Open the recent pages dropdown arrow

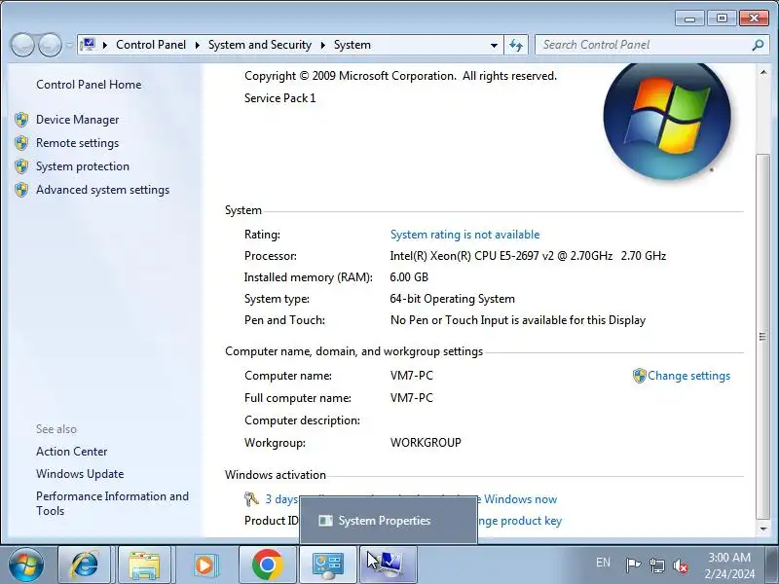coord(69,45)
